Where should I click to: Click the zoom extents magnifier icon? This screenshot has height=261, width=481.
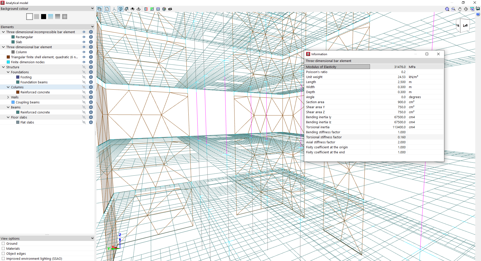click(447, 9)
